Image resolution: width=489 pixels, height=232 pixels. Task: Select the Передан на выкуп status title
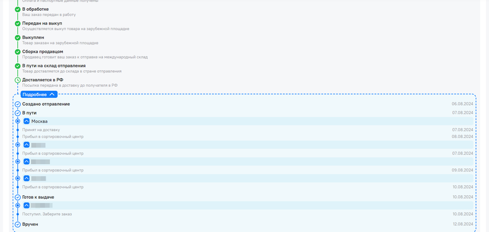click(x=42, y=23)
